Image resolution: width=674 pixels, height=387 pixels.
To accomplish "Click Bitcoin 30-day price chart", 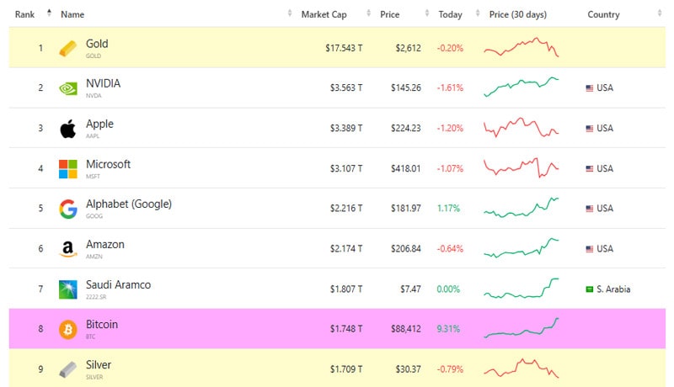I will [x=521, y=328].
